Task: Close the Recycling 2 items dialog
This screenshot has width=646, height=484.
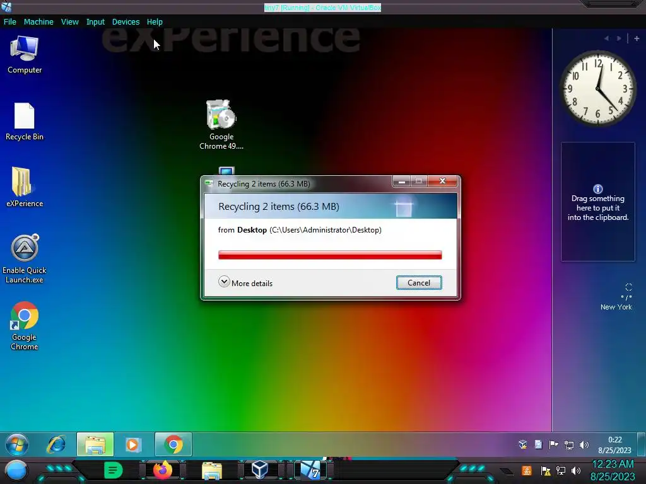Action: pos(442,181)
